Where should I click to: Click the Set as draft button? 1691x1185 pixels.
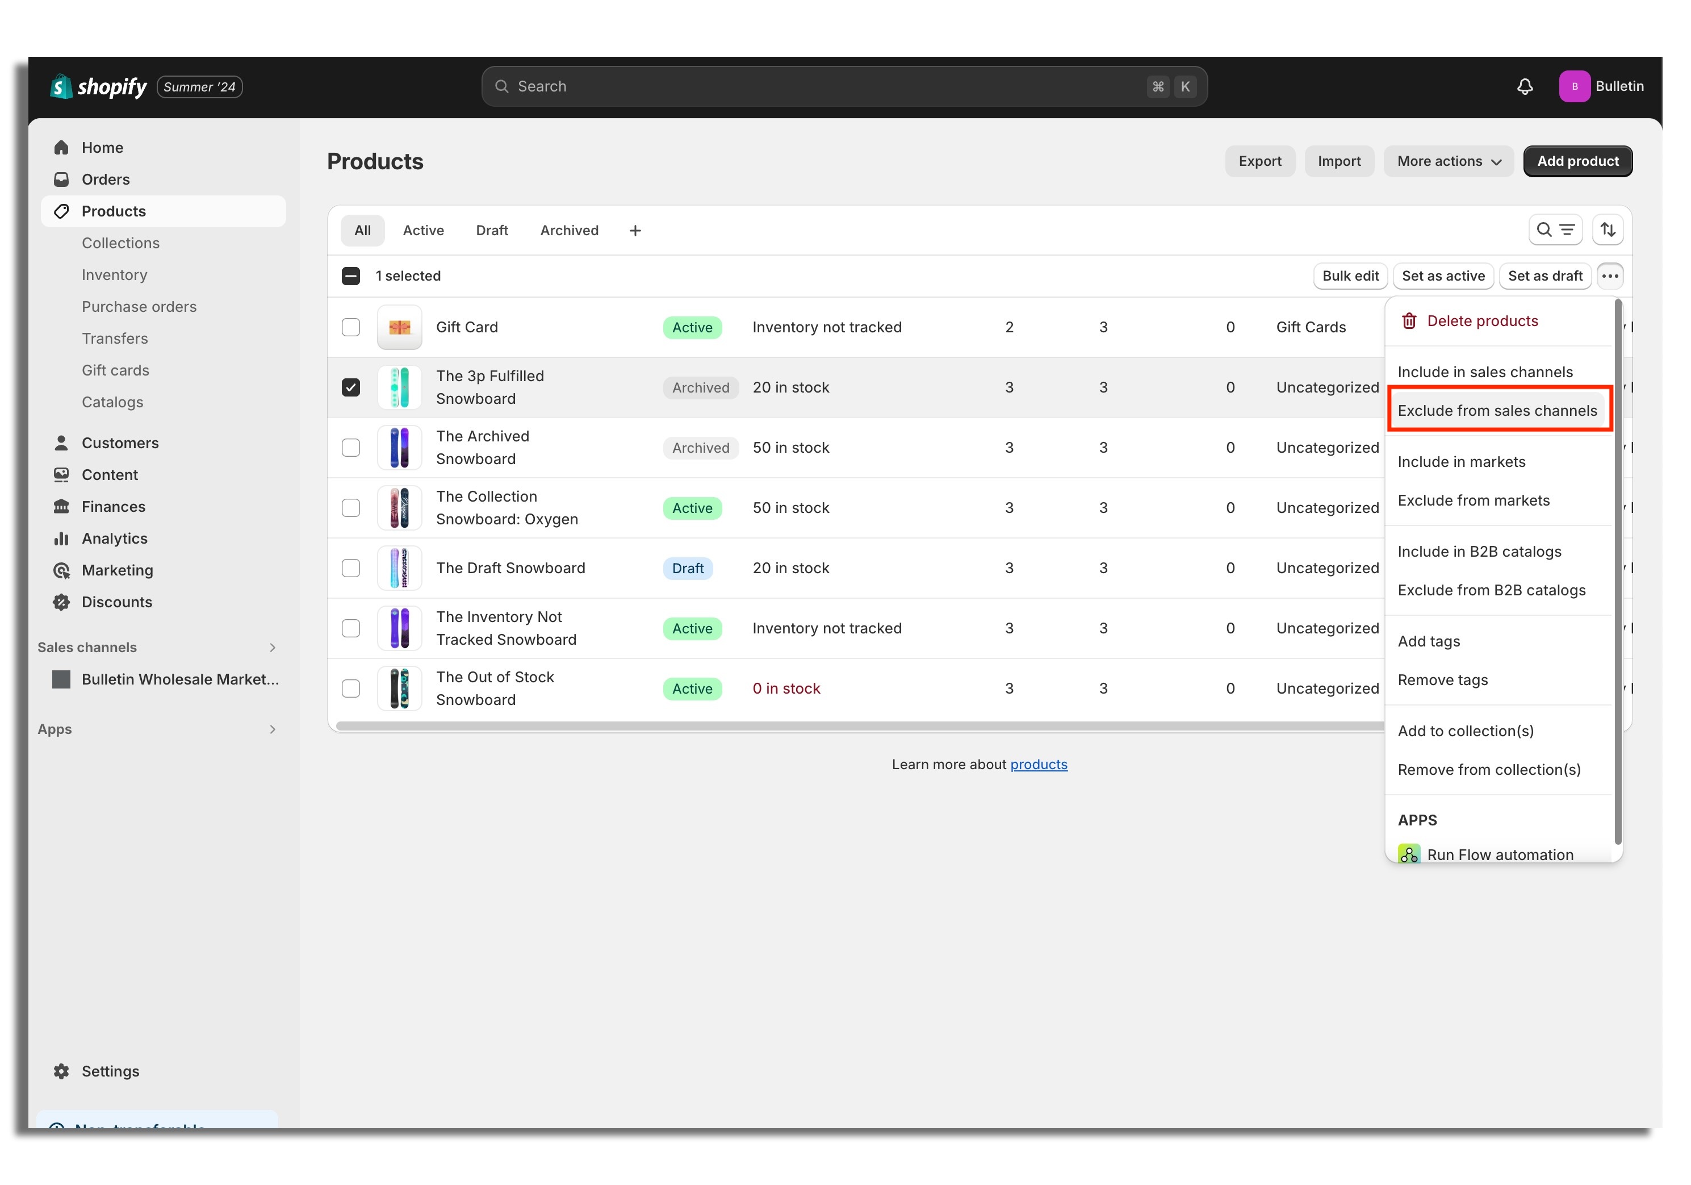(1544, 276)
